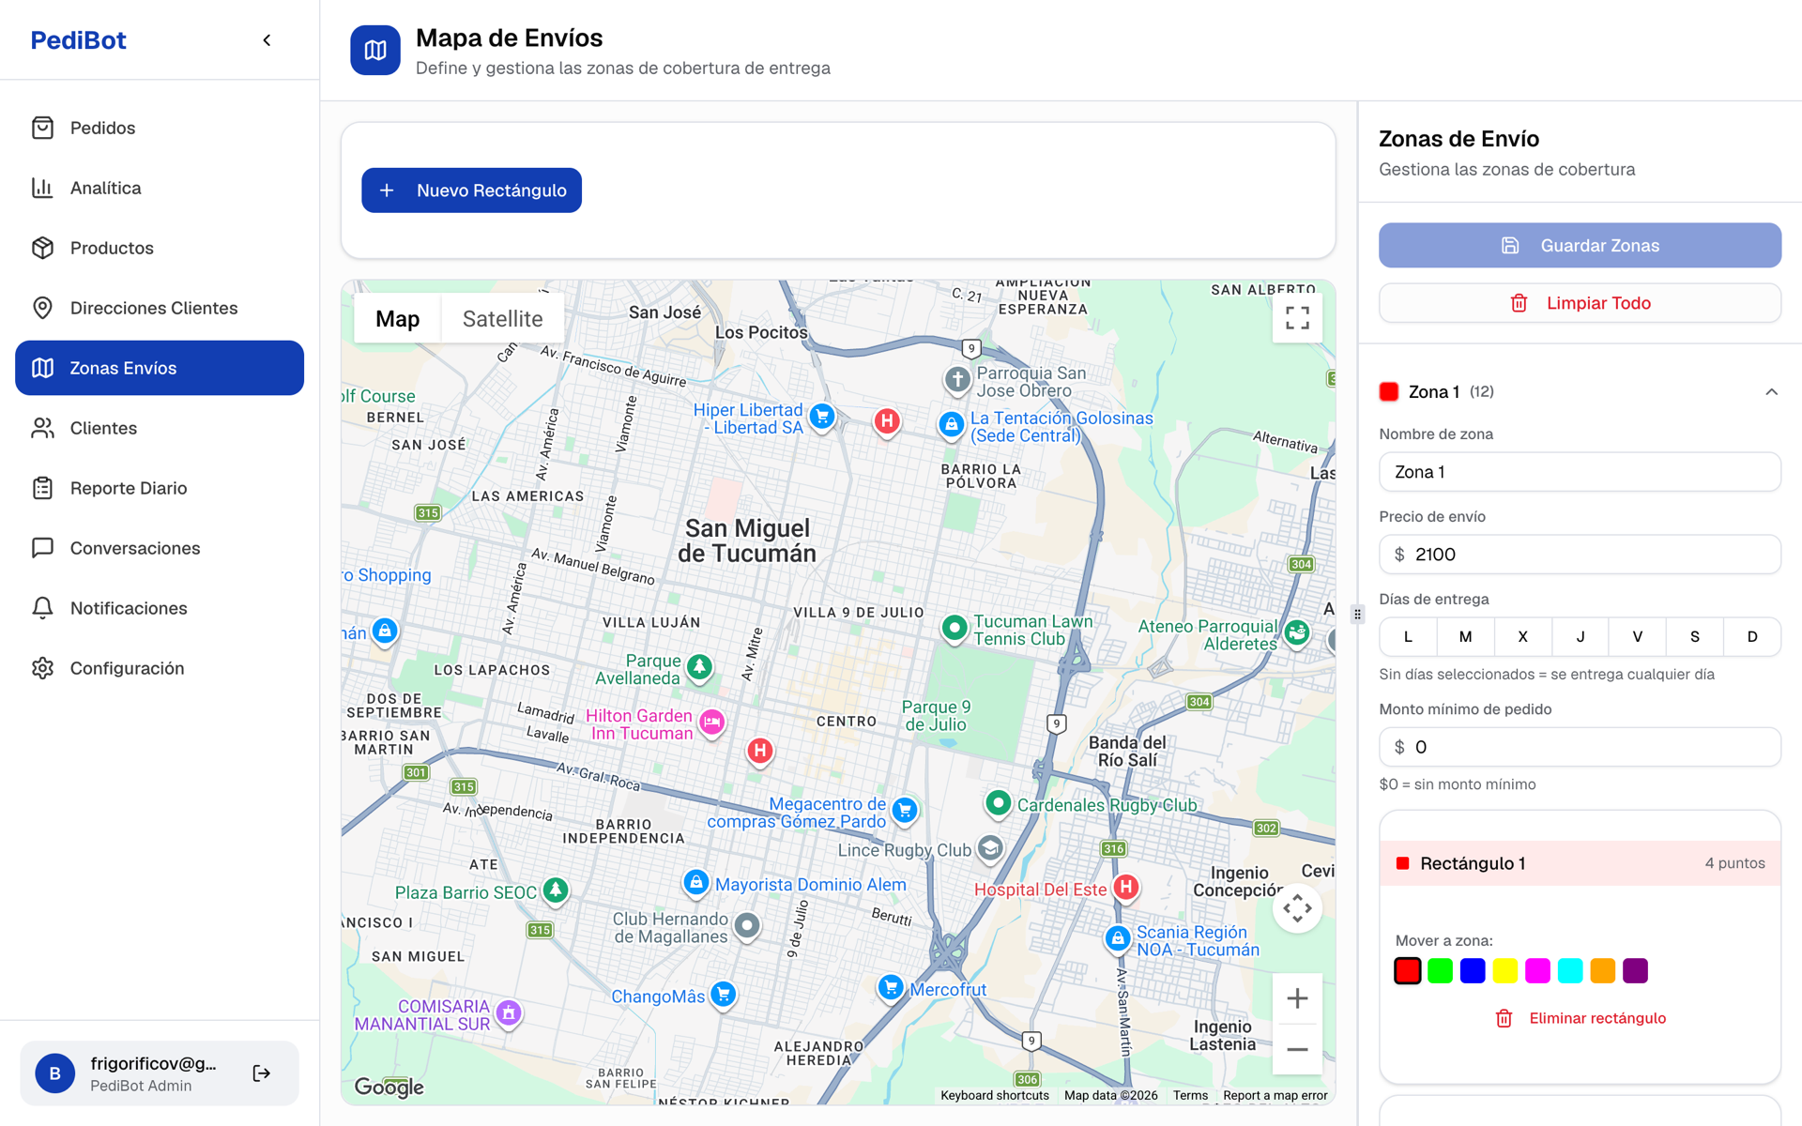This screenshot has height=1126, width=1802.
Task: Switch map to Satellite view
Action: (502, 319)
